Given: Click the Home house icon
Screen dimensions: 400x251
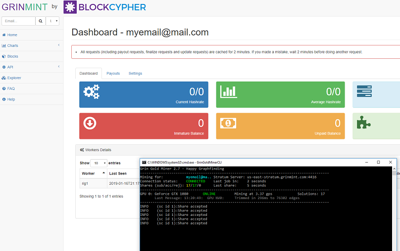Looking at the screenshot, I should coord(4,35).
